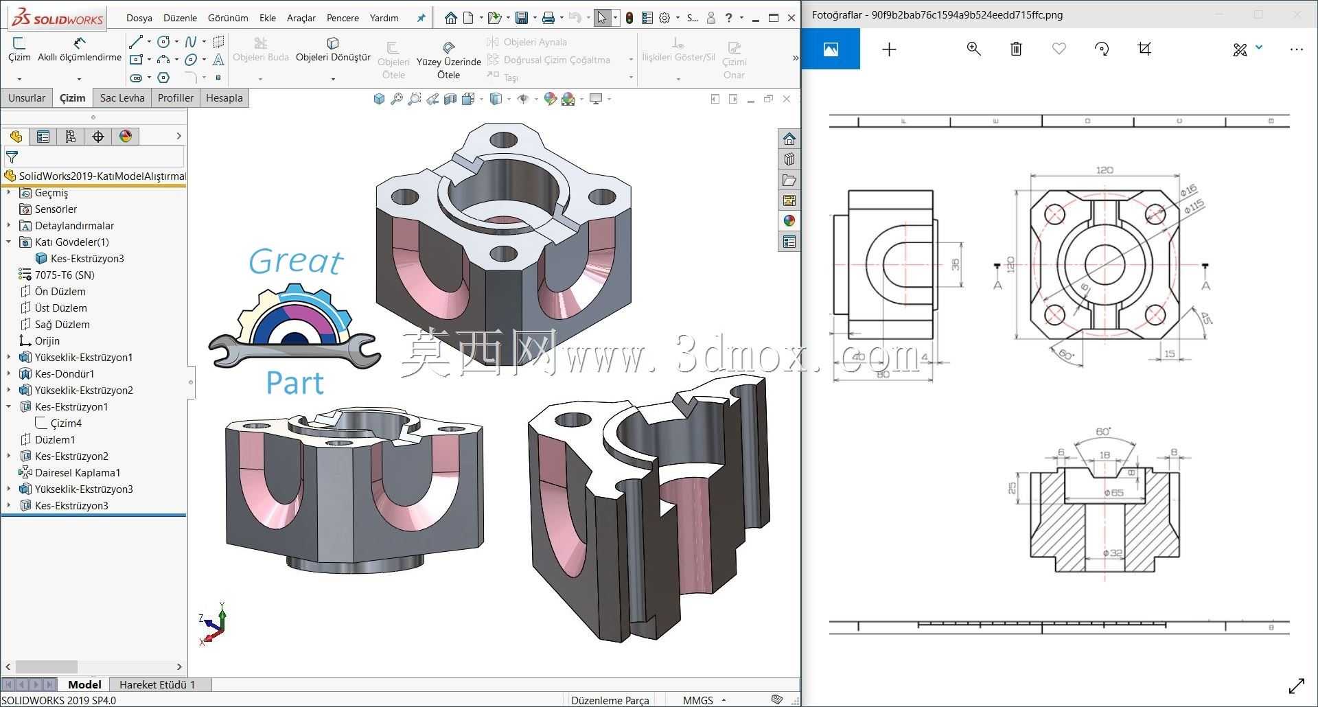Click feature tree horizontal scrollbar thumb
The height and width of the screenshot is (707, 1318).
pyautogui.click(x=47, y=667)
